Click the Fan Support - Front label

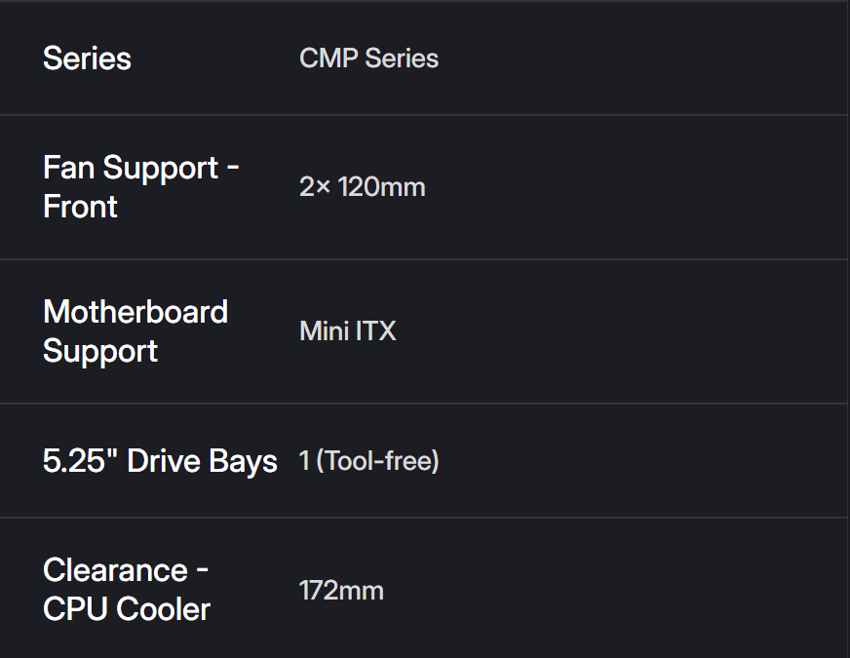click(x=140, y=187)
